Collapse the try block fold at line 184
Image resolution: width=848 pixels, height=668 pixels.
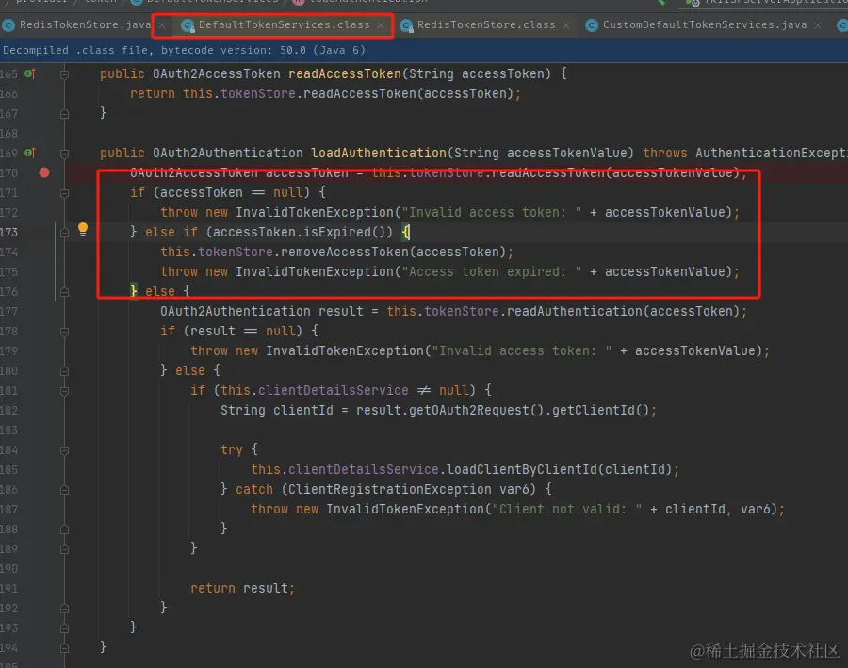[x=64, y=450]
